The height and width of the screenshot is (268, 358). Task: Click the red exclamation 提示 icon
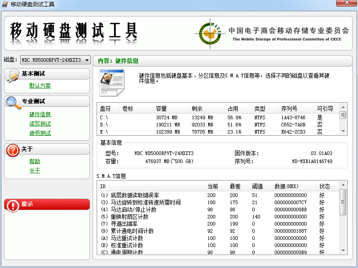pyautogui.click(x=13, y=205)
